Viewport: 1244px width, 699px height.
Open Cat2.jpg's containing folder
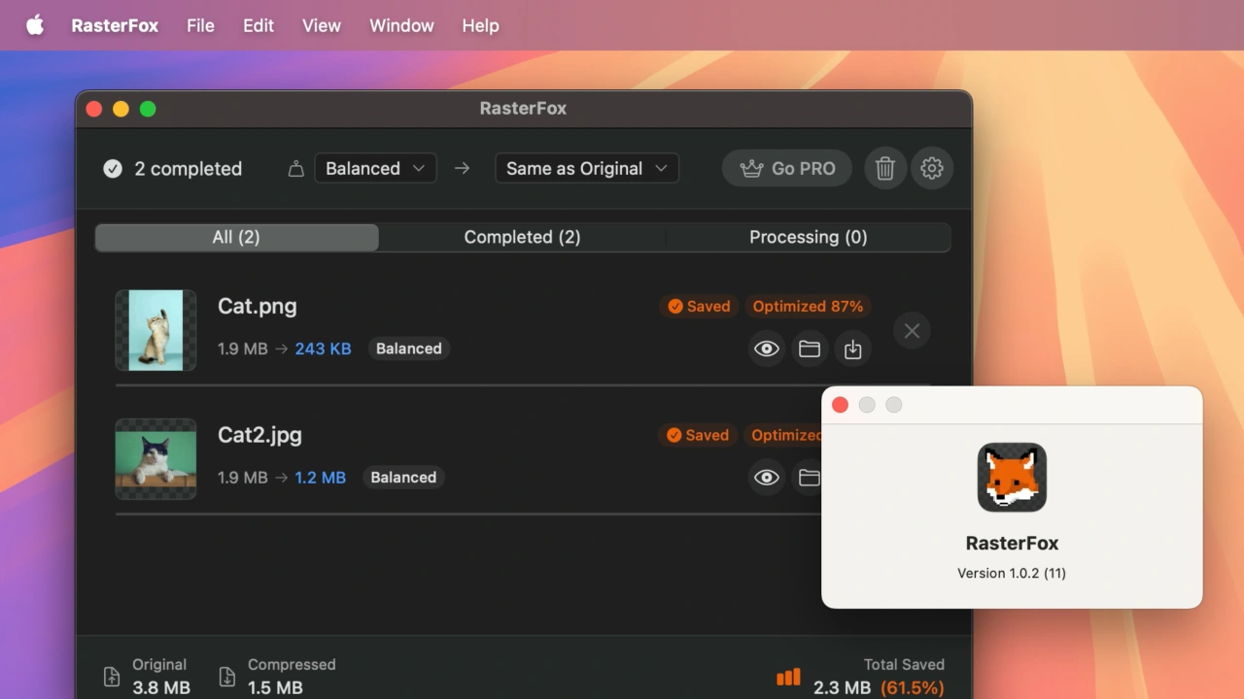coord(810,477)
